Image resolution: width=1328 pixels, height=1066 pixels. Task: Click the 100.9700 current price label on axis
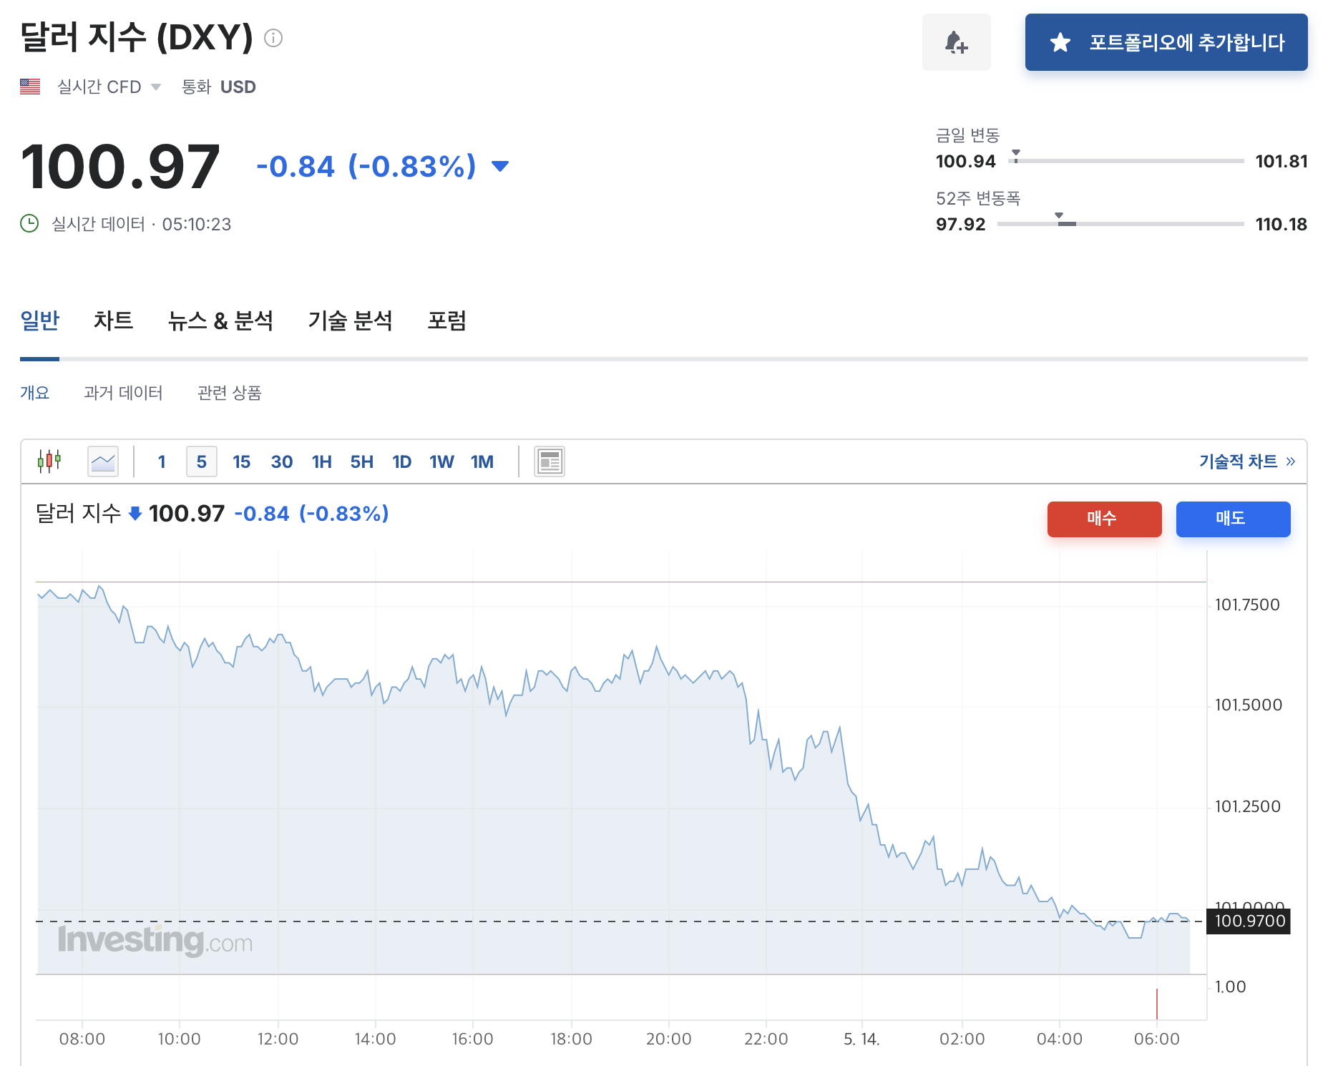coord(1250,921)
